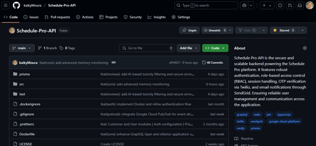
Task: Open kaikyMoura owner link in breadcrumb
Action: [32, 5]
